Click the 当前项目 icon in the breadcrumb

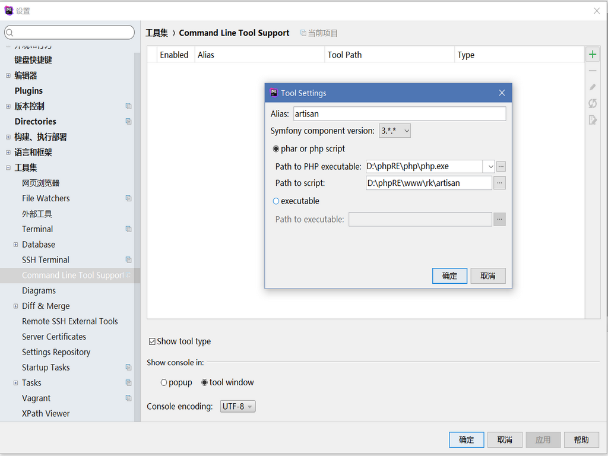tap(303, 33)
